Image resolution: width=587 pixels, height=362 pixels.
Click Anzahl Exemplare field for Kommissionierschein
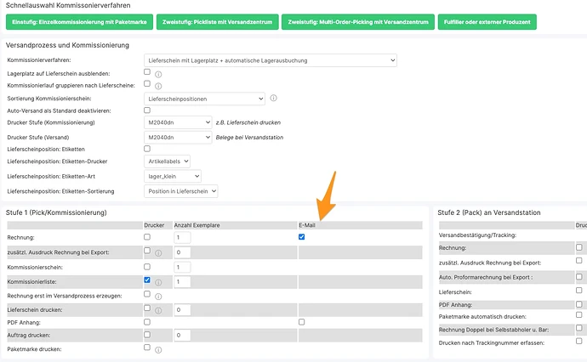click(182, 268)
